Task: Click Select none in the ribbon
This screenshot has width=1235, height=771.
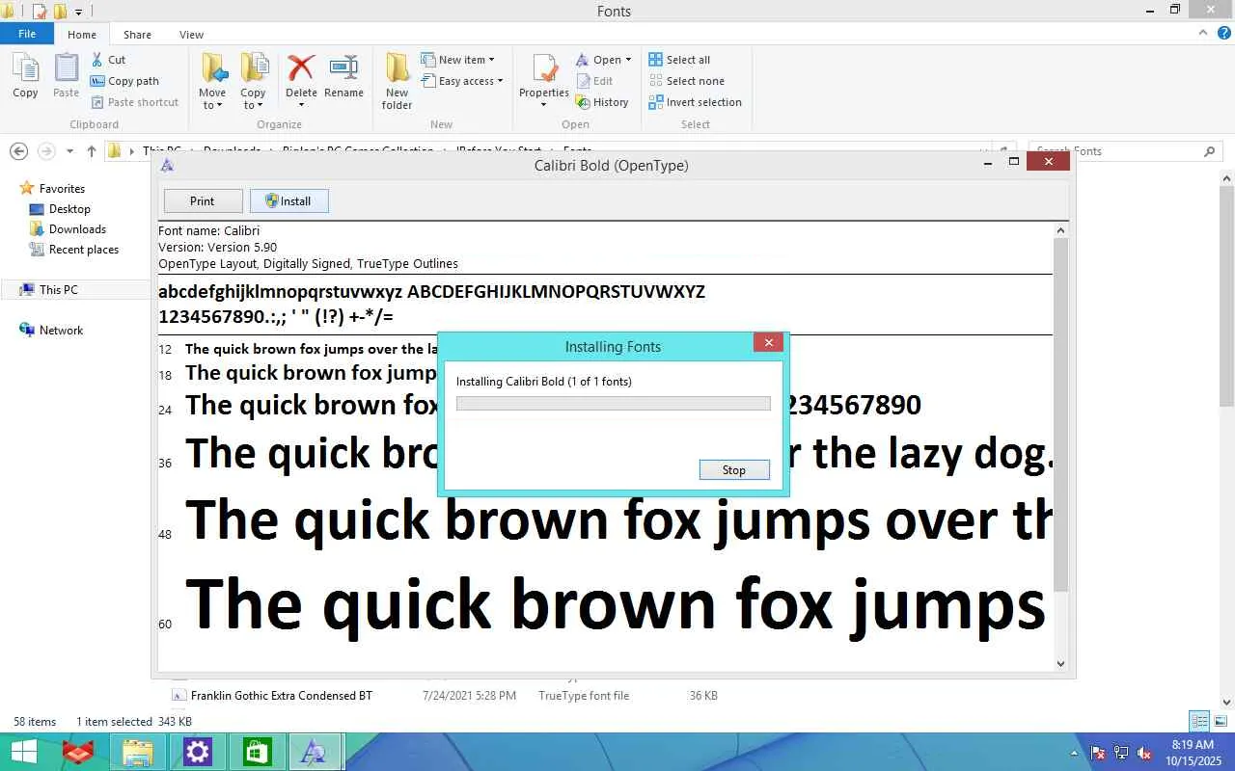Action: pyautogui.click(x=687, y=81)
